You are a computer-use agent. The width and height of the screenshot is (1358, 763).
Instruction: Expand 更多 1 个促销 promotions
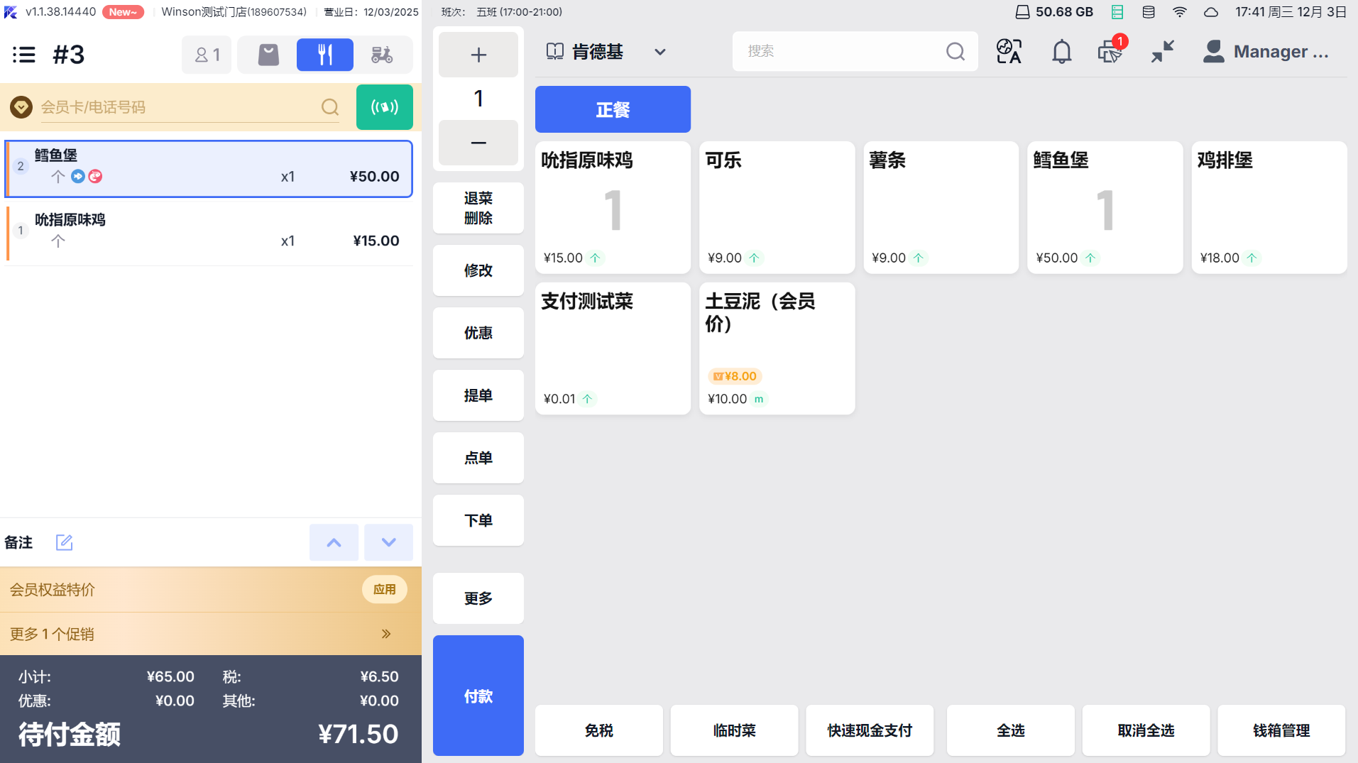click(x=385, y=634)
